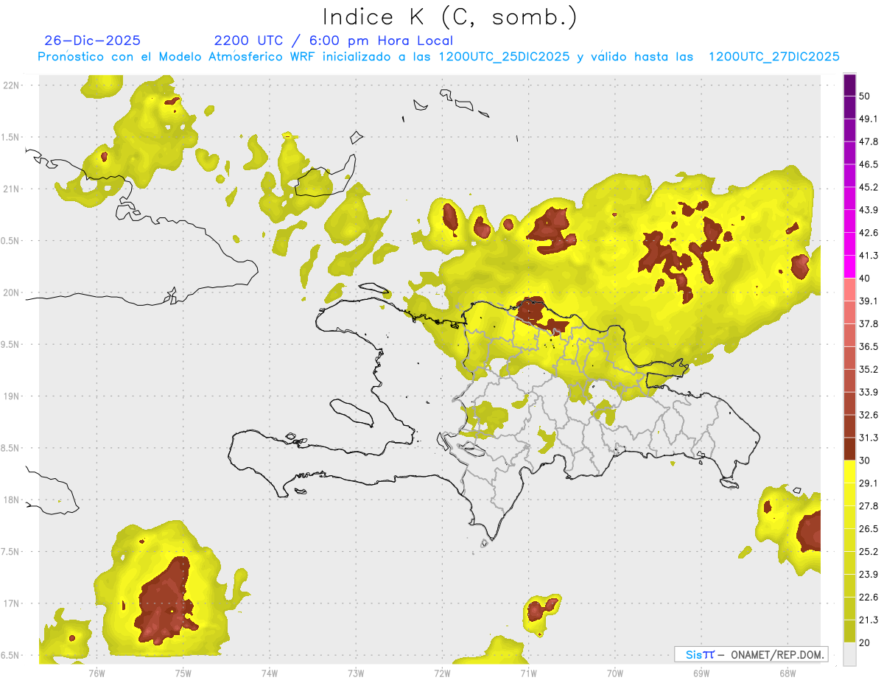Click the colorbar value '45.2'
The height and width of the screenshot is (683, 884).
(x=869, y=187)
